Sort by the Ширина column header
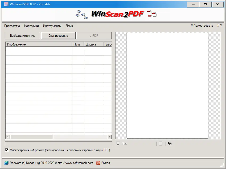Viewport: 226px width, 169px height. click(94, 44)
